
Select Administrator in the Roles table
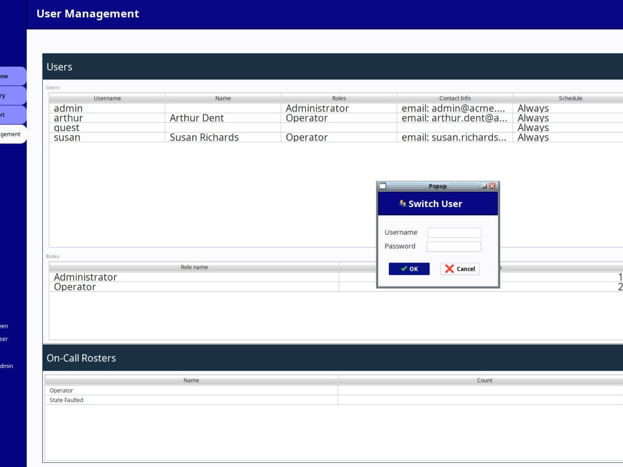click(194, 277)
